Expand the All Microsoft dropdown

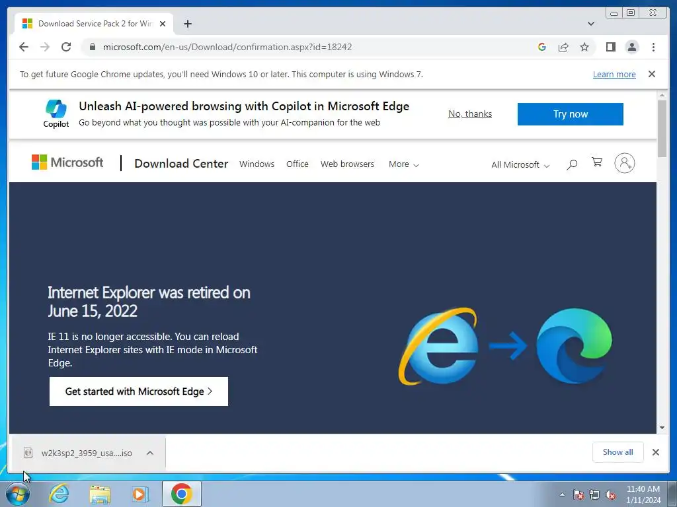tap(520, 164)
